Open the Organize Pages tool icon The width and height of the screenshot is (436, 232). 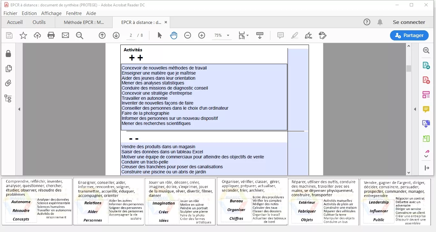pyautogui.click(x=426, y=95)
